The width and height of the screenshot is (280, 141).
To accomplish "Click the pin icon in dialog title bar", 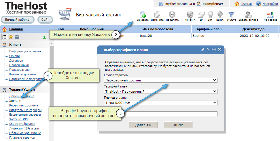I will point(202,49).
